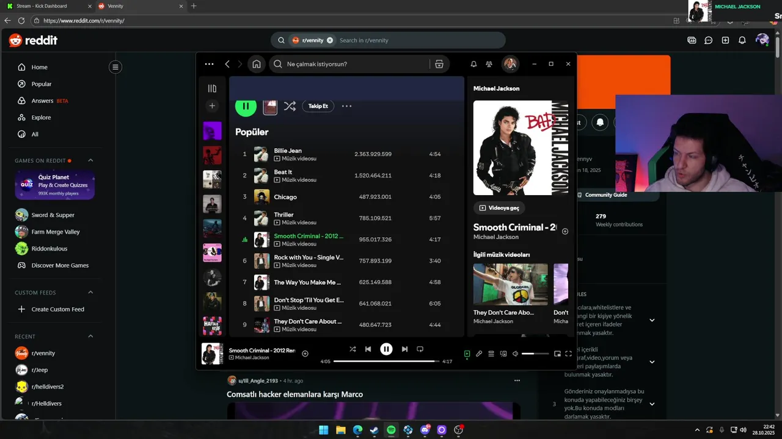This screenshot has width=782, height=439.
Task: Adjust the Spotify volume slider
Action: [x=535, y=354]
